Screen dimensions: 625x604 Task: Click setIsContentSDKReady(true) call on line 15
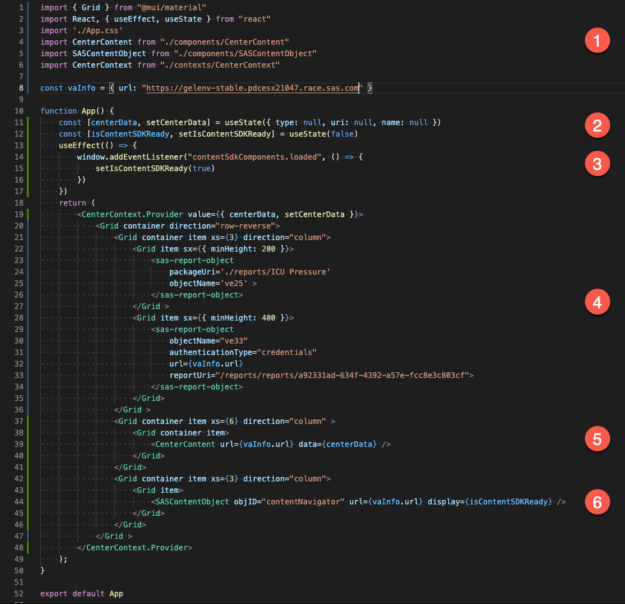155,169
